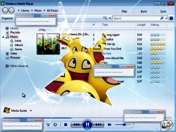Collapse the Music tree node arrow
176x132 pixels.
[3, 37]
